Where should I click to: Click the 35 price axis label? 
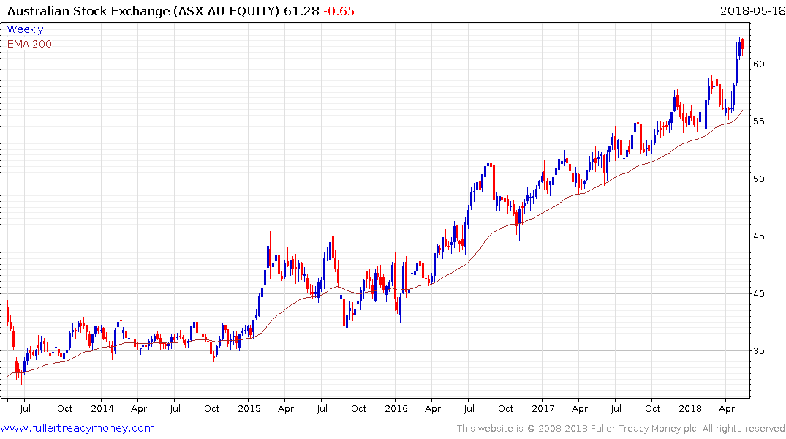coord(758,350)
